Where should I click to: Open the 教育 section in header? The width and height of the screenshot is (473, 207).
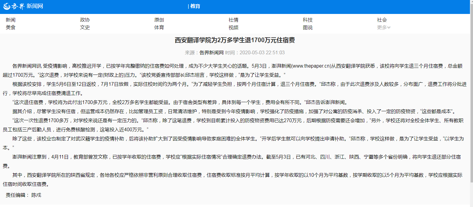[195, 6]
